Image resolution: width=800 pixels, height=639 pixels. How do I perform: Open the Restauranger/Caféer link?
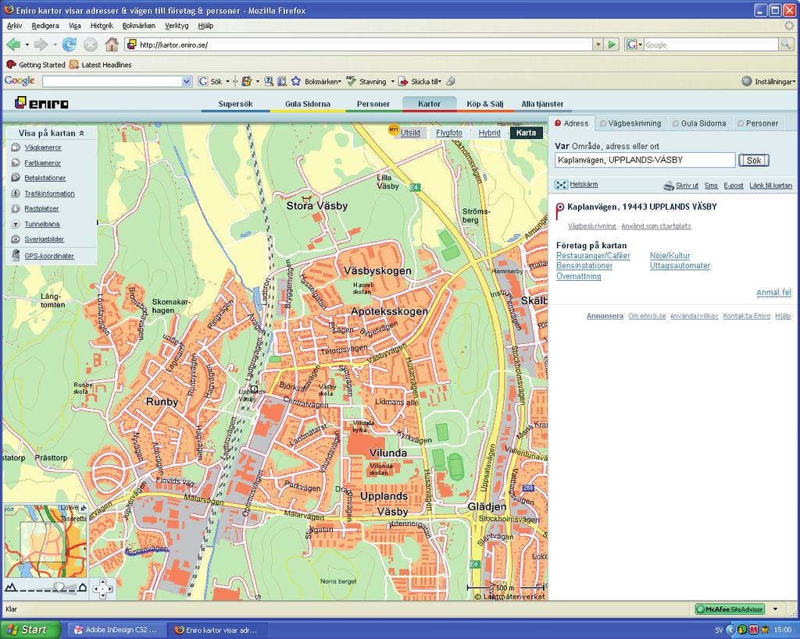[x=593, y=256]
